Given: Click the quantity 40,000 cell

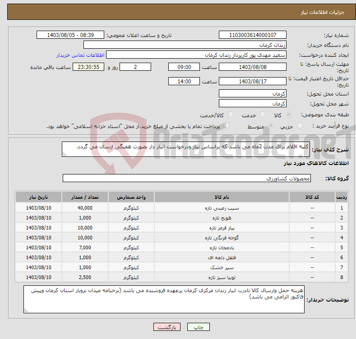Looking at the screenshot, I should pyautogui.click(x=85, y=208).
